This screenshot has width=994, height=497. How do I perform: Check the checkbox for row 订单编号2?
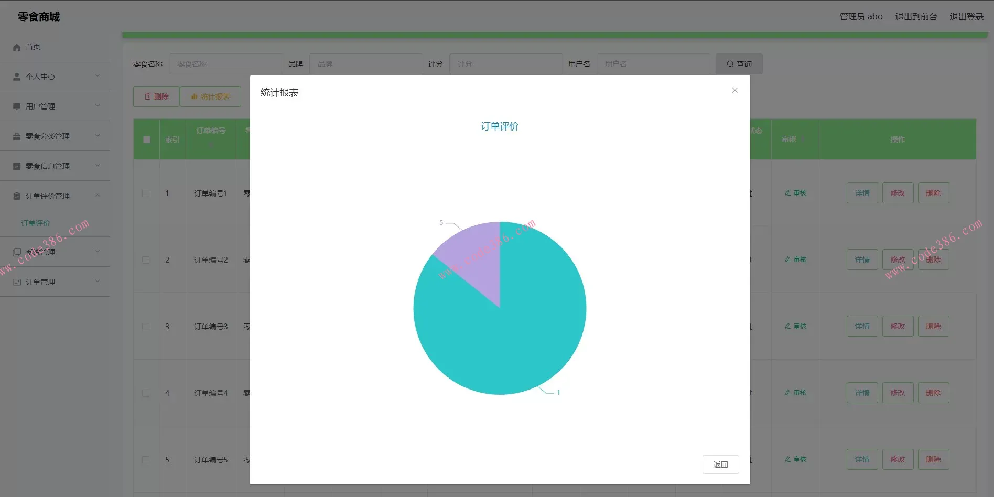pos(146,260)
